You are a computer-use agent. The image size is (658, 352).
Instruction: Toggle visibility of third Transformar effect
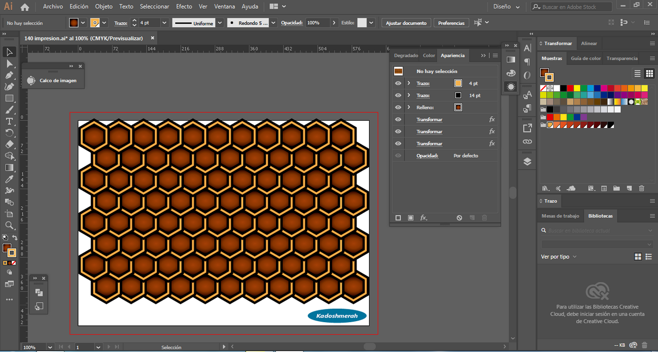click(x=398, y=143)
